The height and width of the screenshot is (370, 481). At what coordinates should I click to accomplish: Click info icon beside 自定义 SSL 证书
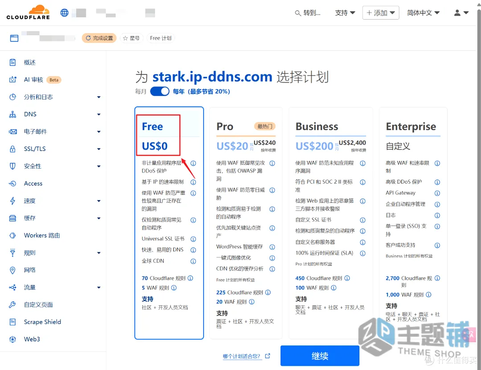[363, 220]
